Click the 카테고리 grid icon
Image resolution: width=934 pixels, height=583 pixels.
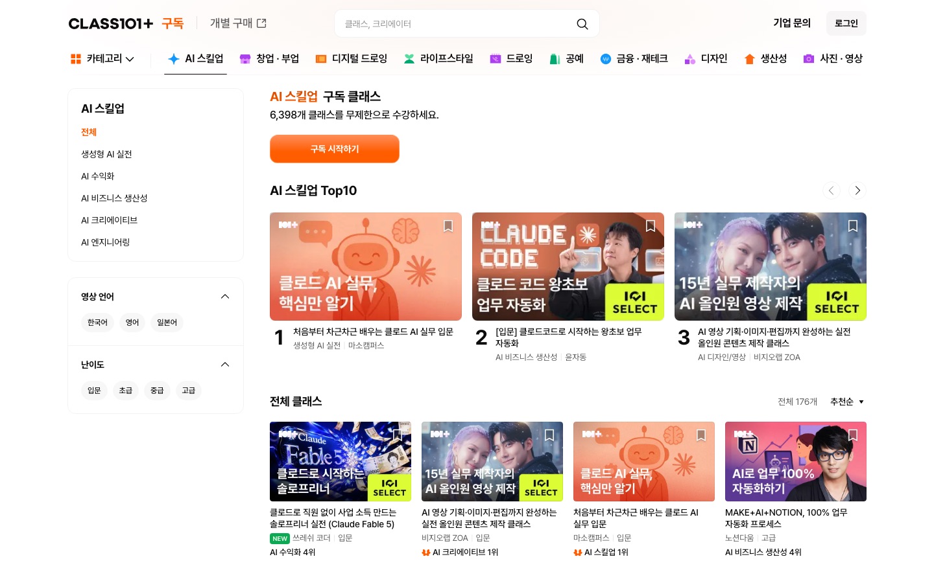[x=76, y=59]
